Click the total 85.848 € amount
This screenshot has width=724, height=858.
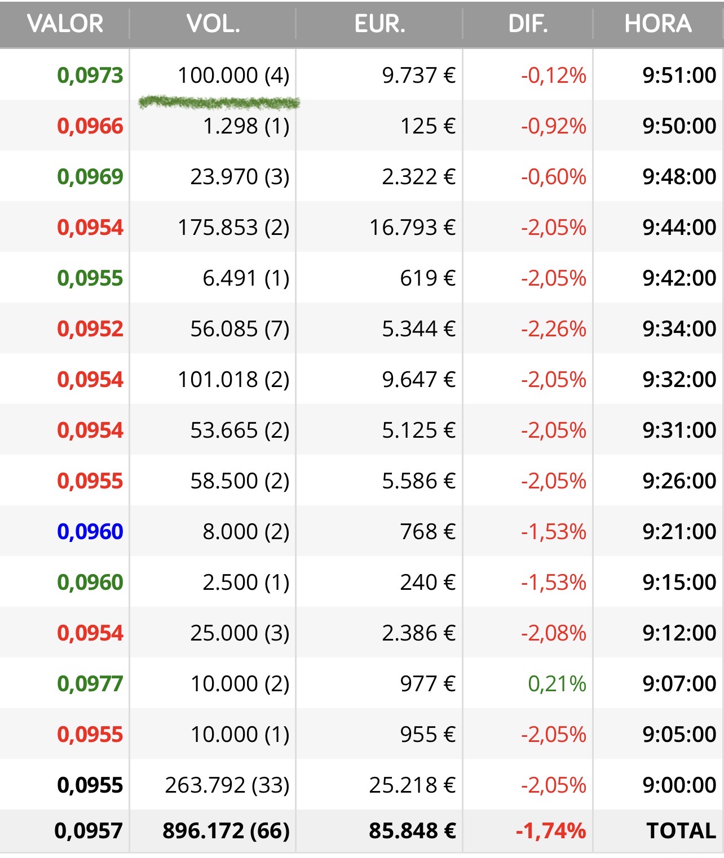point(412,830)
